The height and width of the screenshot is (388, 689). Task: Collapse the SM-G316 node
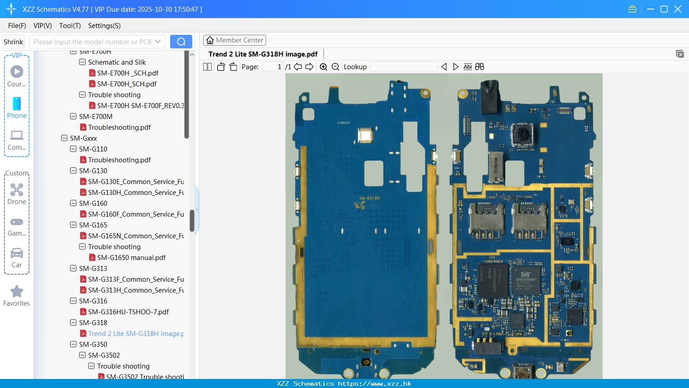click(73, 301)
